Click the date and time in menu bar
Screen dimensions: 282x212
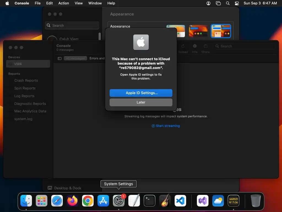(x=260, y=3)
